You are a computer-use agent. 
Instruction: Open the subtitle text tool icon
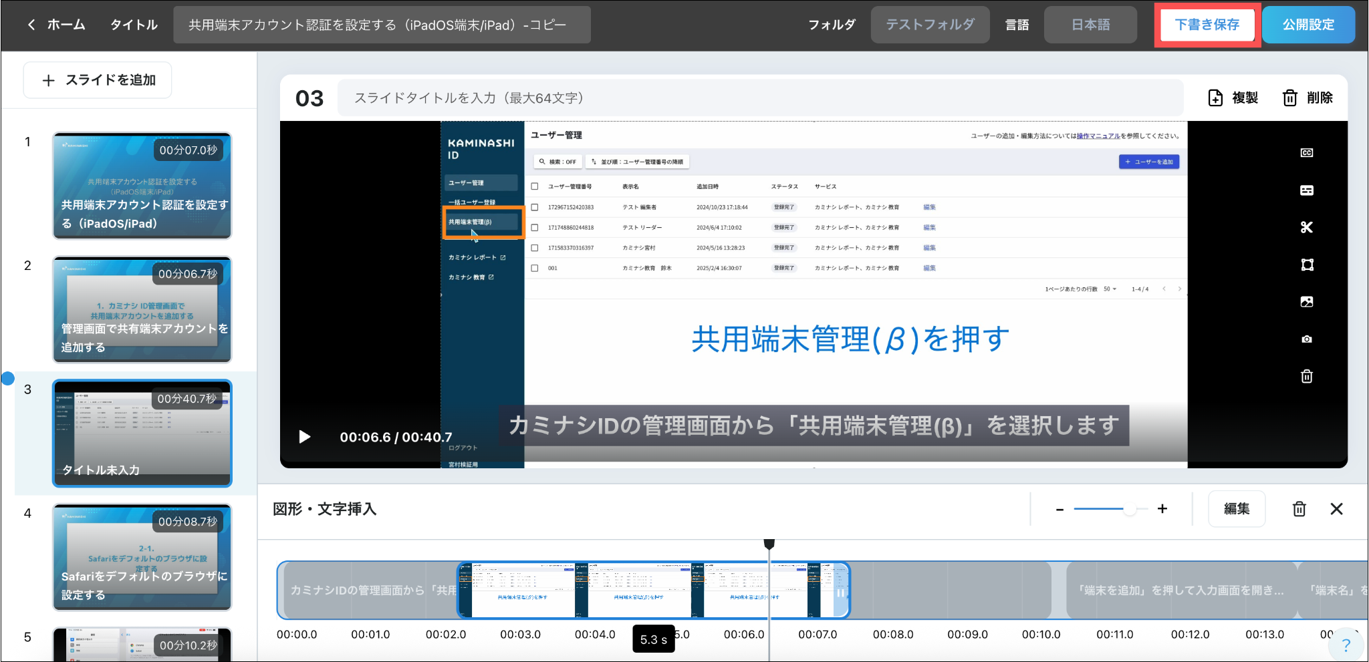point(1307,190)
